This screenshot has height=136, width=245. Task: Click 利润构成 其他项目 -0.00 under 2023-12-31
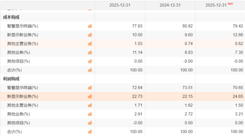(138, 123)
